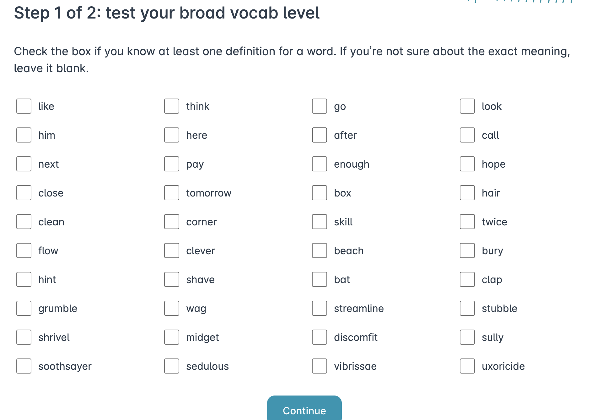Mark 'grumble' as a known word
602x420 pixels.
24,308
